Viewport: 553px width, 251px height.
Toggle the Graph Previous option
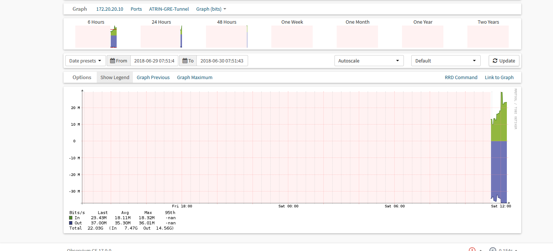click(153, 77)
